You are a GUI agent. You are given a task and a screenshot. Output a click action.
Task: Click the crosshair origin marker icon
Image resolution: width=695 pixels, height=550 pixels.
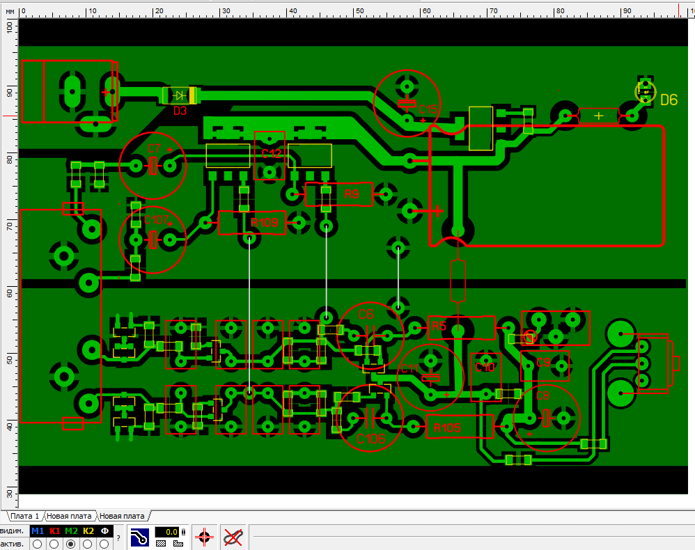[204, 537]
